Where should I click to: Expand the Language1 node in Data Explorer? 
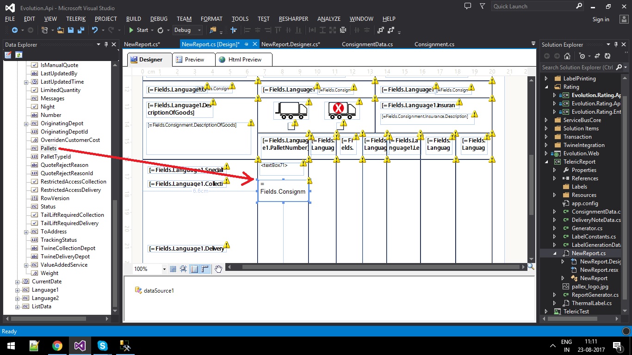coord(18,290)
